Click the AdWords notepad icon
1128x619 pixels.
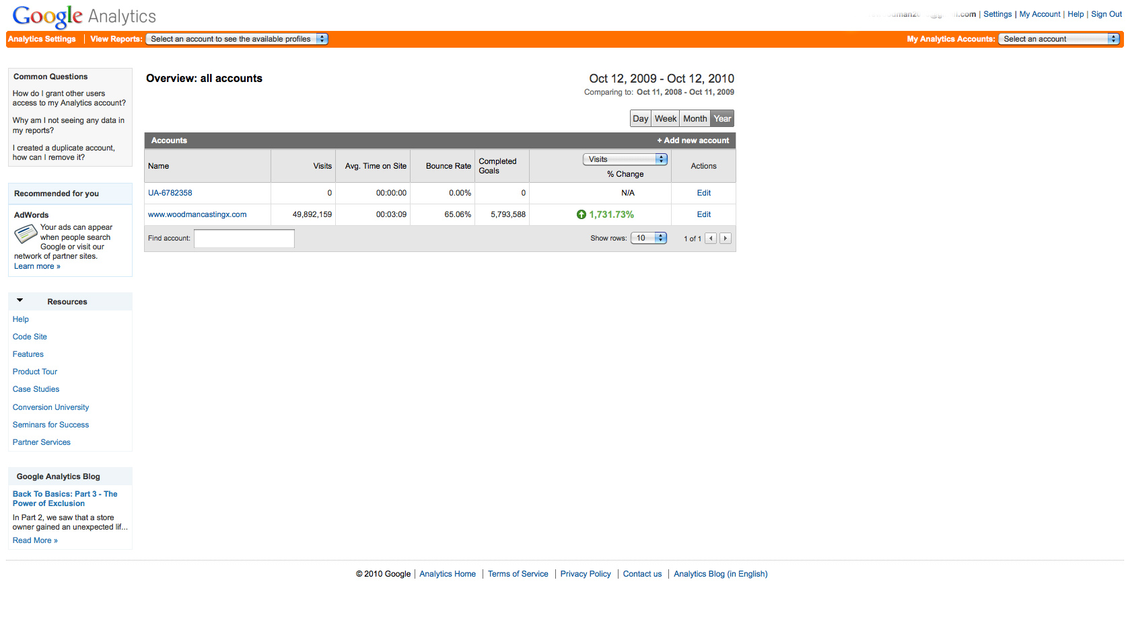click(x=26, y=234)
